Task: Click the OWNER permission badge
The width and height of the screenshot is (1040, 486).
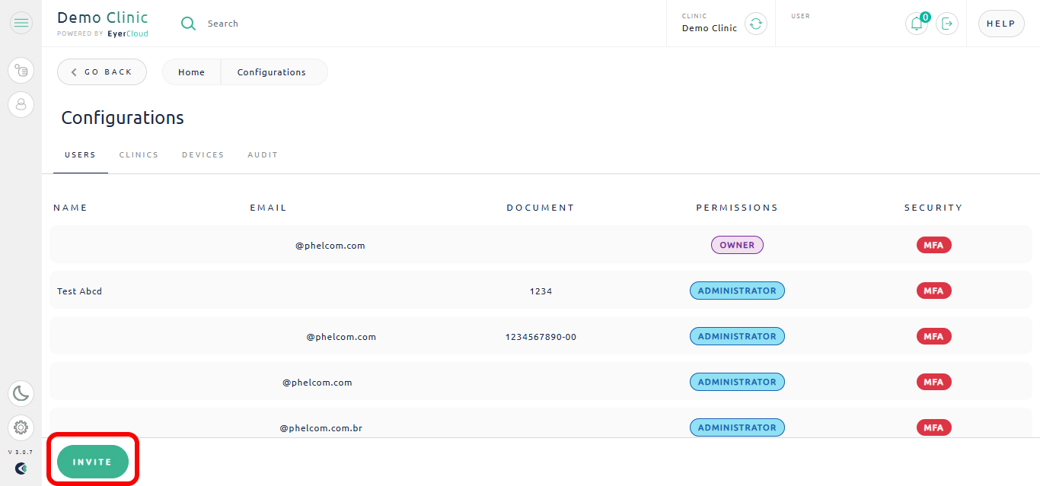Action: click(737, 245)
